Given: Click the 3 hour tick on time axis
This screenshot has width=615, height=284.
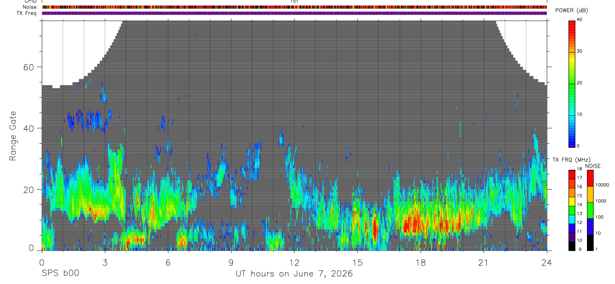Looking at the screenshot, I should point(105,262).
